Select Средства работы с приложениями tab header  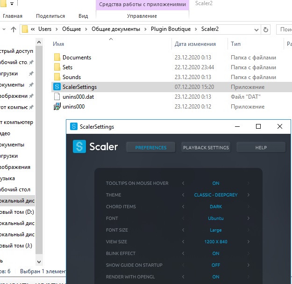click(142, 4)
